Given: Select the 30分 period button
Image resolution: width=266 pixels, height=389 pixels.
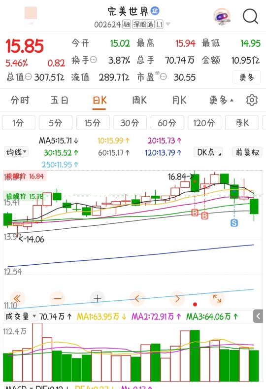Looking at the screenshot, I should click(130, 123).
